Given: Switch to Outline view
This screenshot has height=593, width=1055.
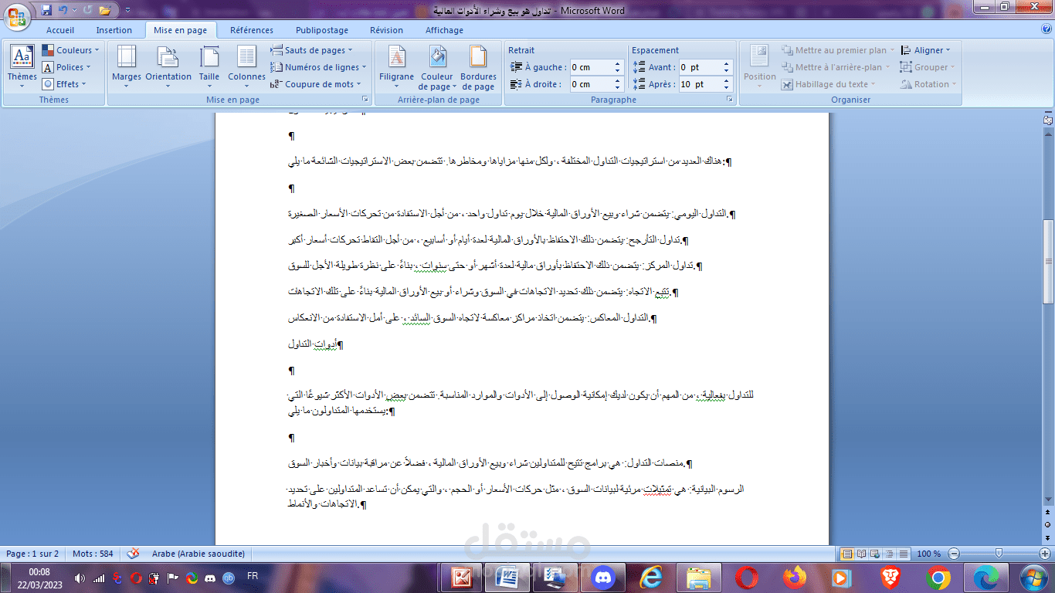Looking at the screenshot, I should [887, 554].
